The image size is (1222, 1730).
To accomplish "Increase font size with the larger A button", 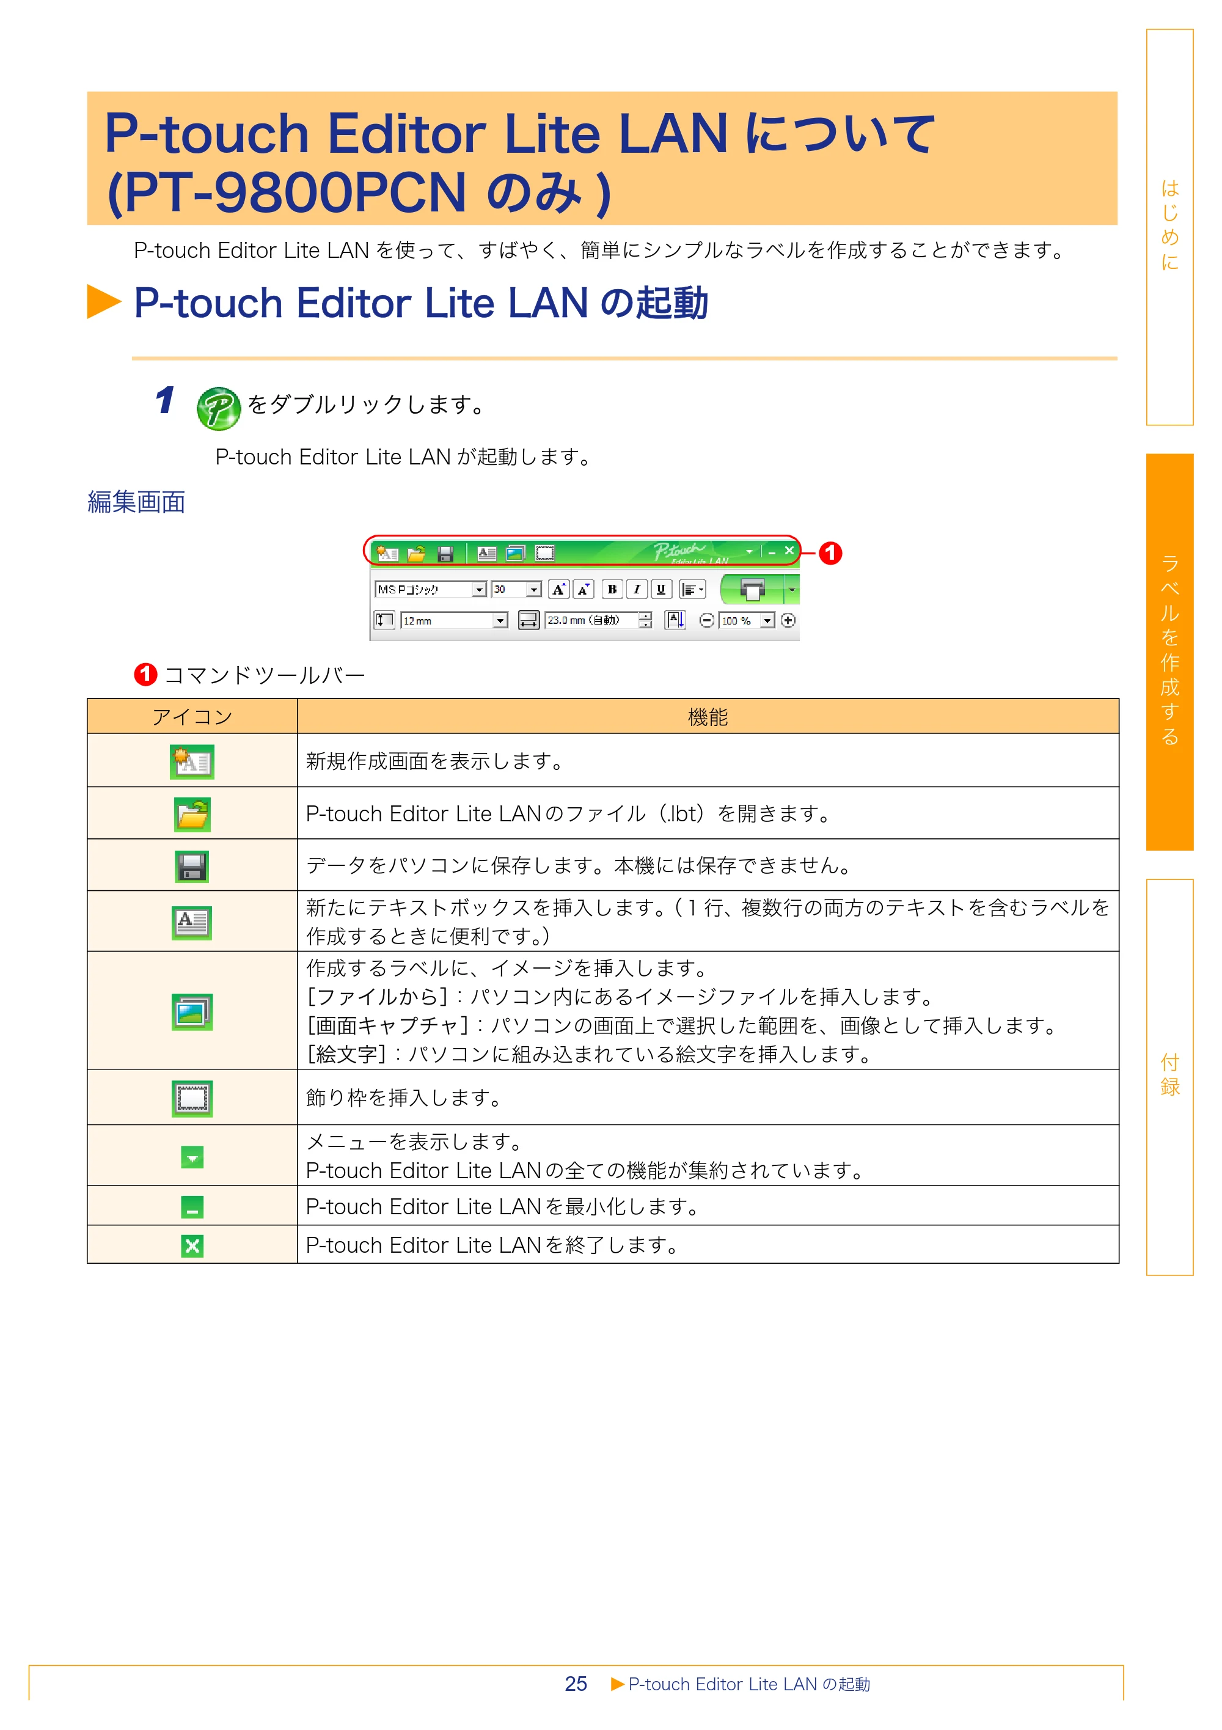I will 558,589.
